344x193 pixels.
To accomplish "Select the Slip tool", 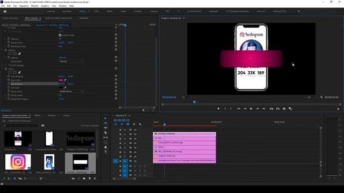I will (105, 137).
